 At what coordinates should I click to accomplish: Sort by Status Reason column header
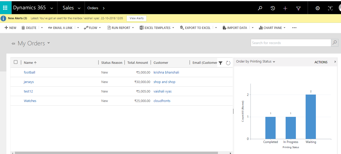tap(112, 63)
